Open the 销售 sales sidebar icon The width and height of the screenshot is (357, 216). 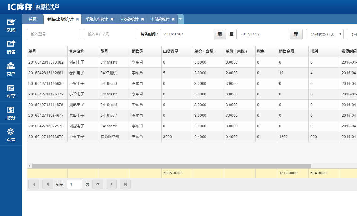[11, 44]
